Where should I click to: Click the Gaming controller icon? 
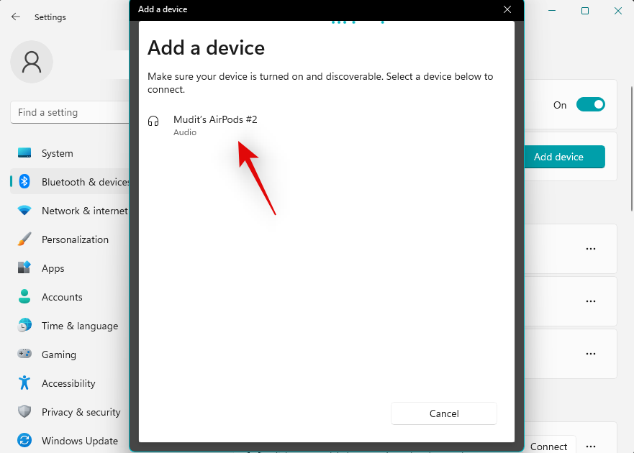[x=24, y=354]
